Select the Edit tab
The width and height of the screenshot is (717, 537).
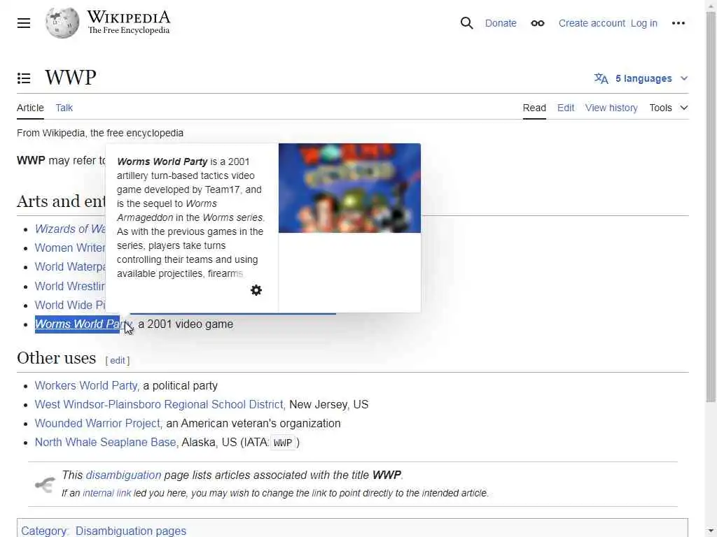(x=566, y=108)
